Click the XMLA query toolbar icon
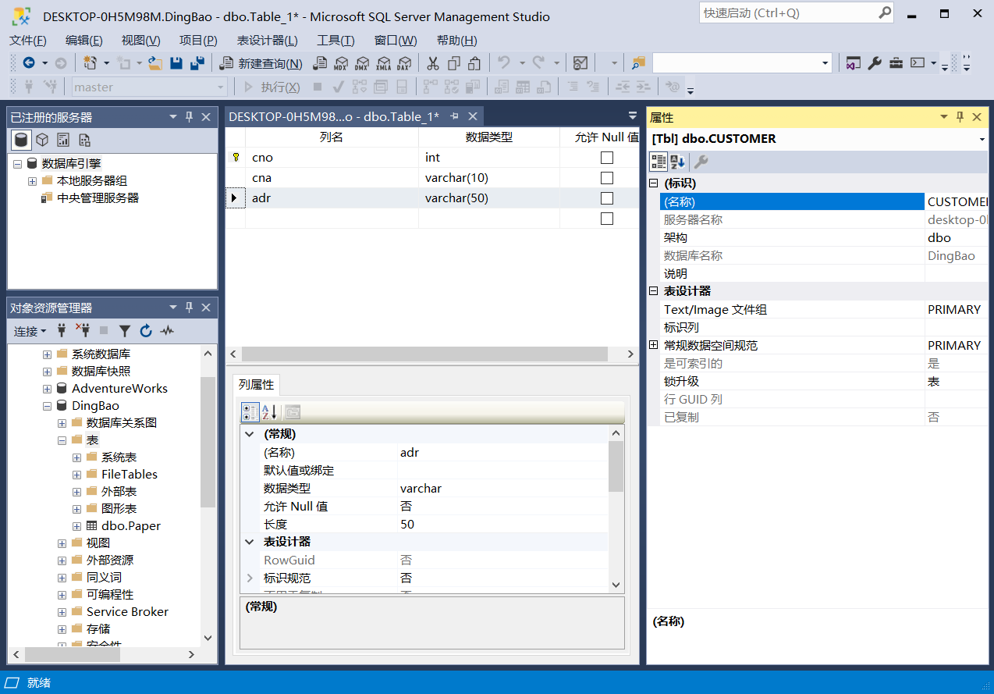Viewport: 994px width, 694px height. pyautogui.click(x=382, y=63)
